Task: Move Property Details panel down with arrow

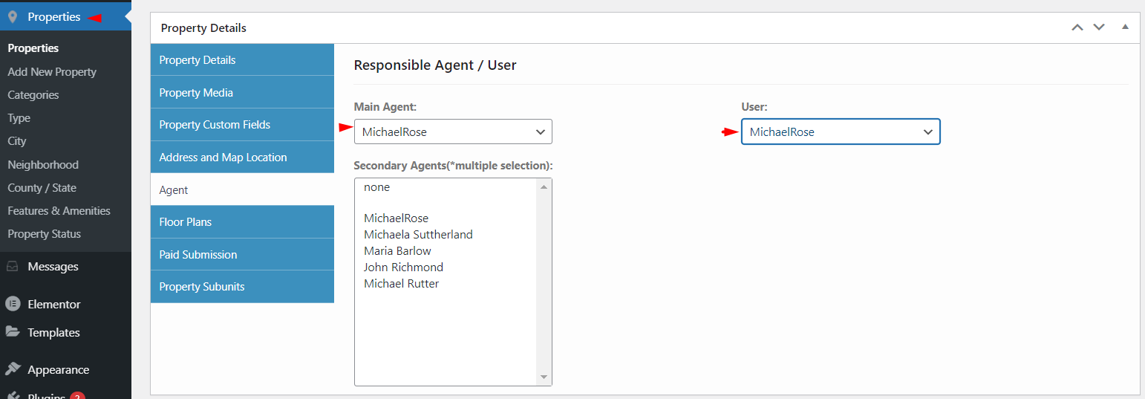Action: (x=1099, y=27)
